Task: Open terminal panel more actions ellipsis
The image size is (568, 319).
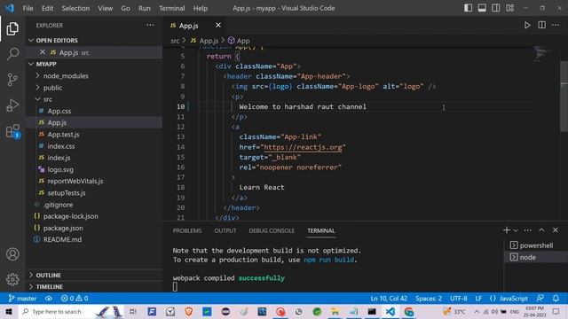Action: coord(527,230)
